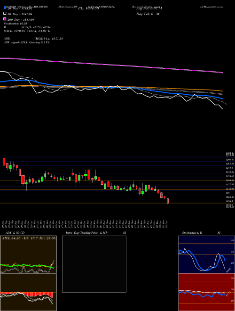Click the ADX +DY -DY readout header
235x311 pixels.
coord(29,238)
